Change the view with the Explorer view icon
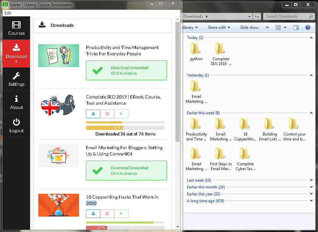The image size is (318, 232). click(278, 27)
